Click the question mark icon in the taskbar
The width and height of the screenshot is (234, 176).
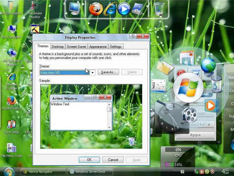coord(182,172)
